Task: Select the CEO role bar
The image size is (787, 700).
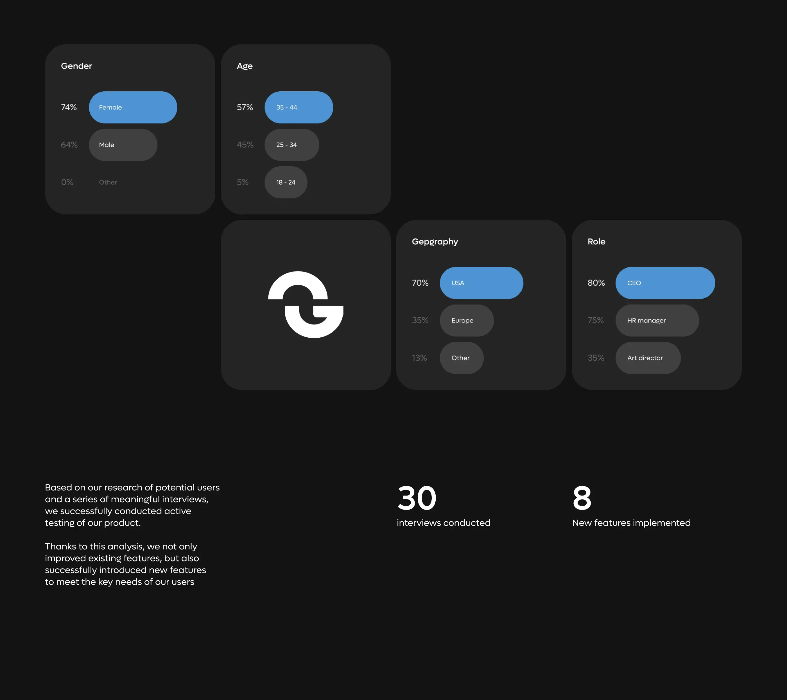Action: tap(665, 282)
